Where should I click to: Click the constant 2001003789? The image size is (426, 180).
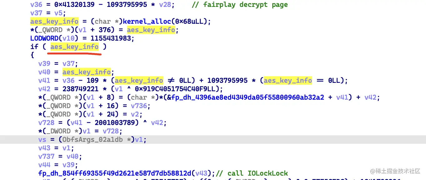(x=117, y=123)
